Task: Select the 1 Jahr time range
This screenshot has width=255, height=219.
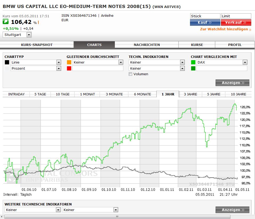Action: (x=168, y=94)
